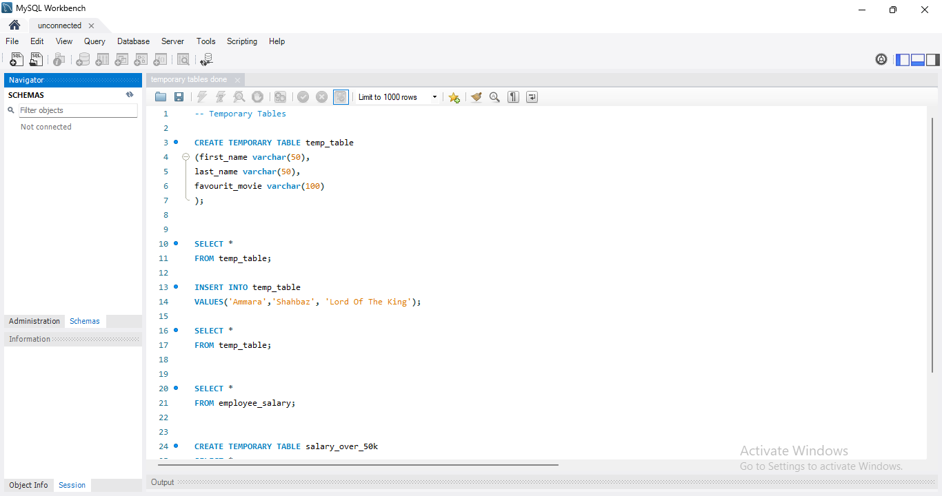942x496 pixels.
Task: Save current statement as snippet star icon
Action: coord(454,97)
